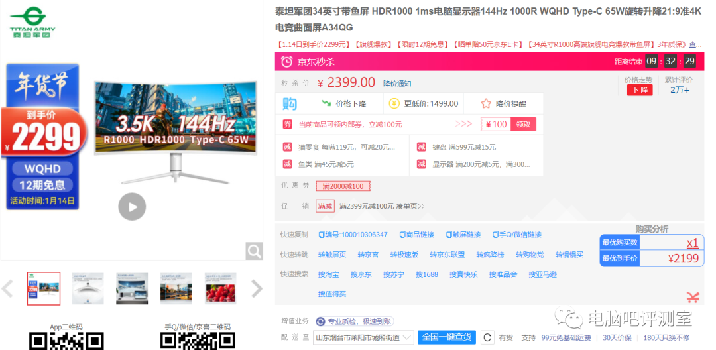Click the x1 best purchase quantity
The width and height of the screenshot is (716, 350).
tap(693, 243)
